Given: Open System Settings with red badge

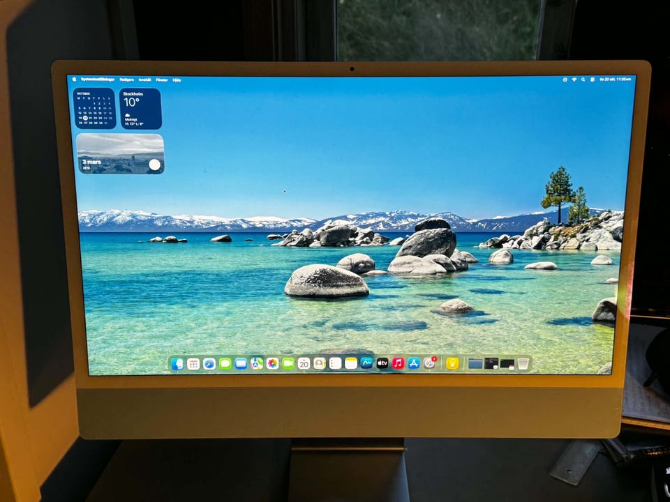Looking at the screenshot, I should tap(429, 363).
